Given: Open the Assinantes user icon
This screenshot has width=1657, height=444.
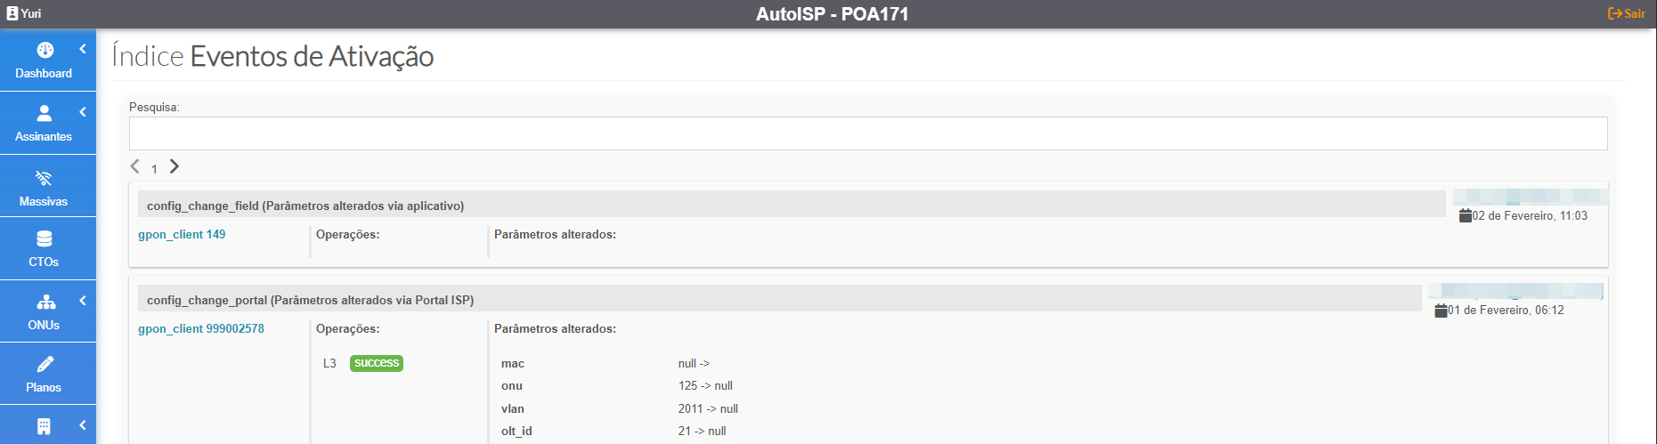Looking at the screenshot, I should [44, 113].
